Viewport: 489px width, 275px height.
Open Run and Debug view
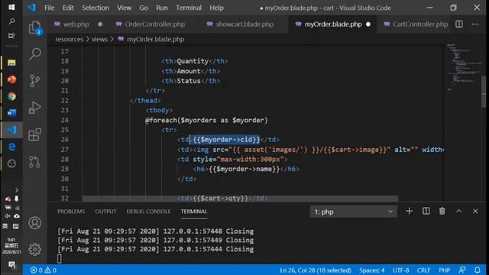tap(35, 108)
